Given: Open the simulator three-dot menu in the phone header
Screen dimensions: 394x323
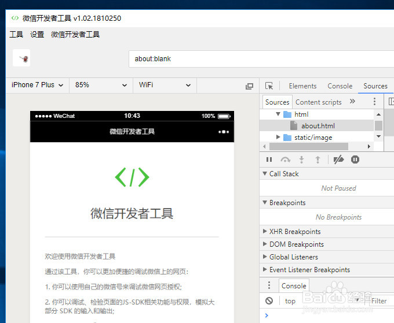Looking at the screenshot, I should click(224, 132).
